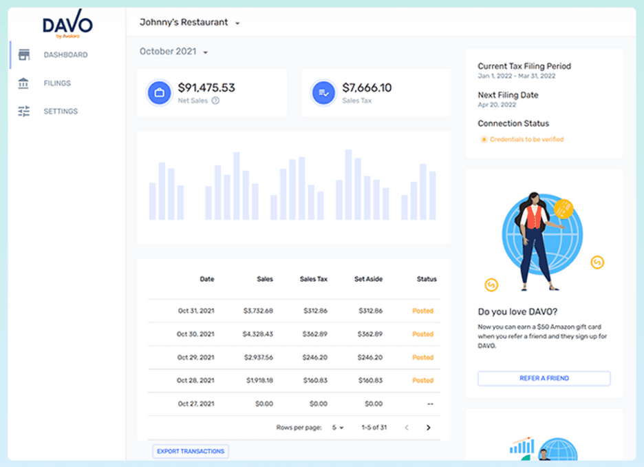Screen dimensions: 644x467
Task: Sort the table by Sales Tax header
Action: (313, 279)
